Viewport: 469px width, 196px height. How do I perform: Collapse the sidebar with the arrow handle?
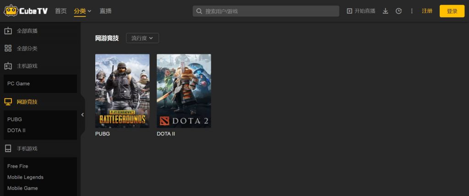82,115
